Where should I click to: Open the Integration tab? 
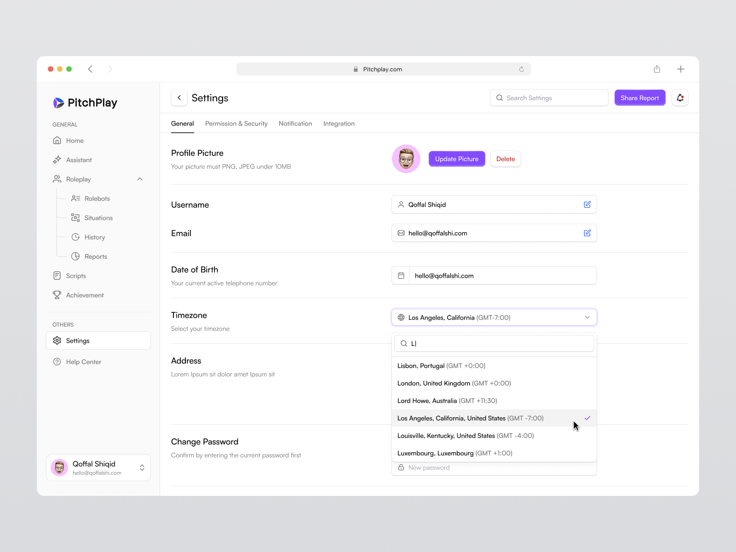point(339,123)
